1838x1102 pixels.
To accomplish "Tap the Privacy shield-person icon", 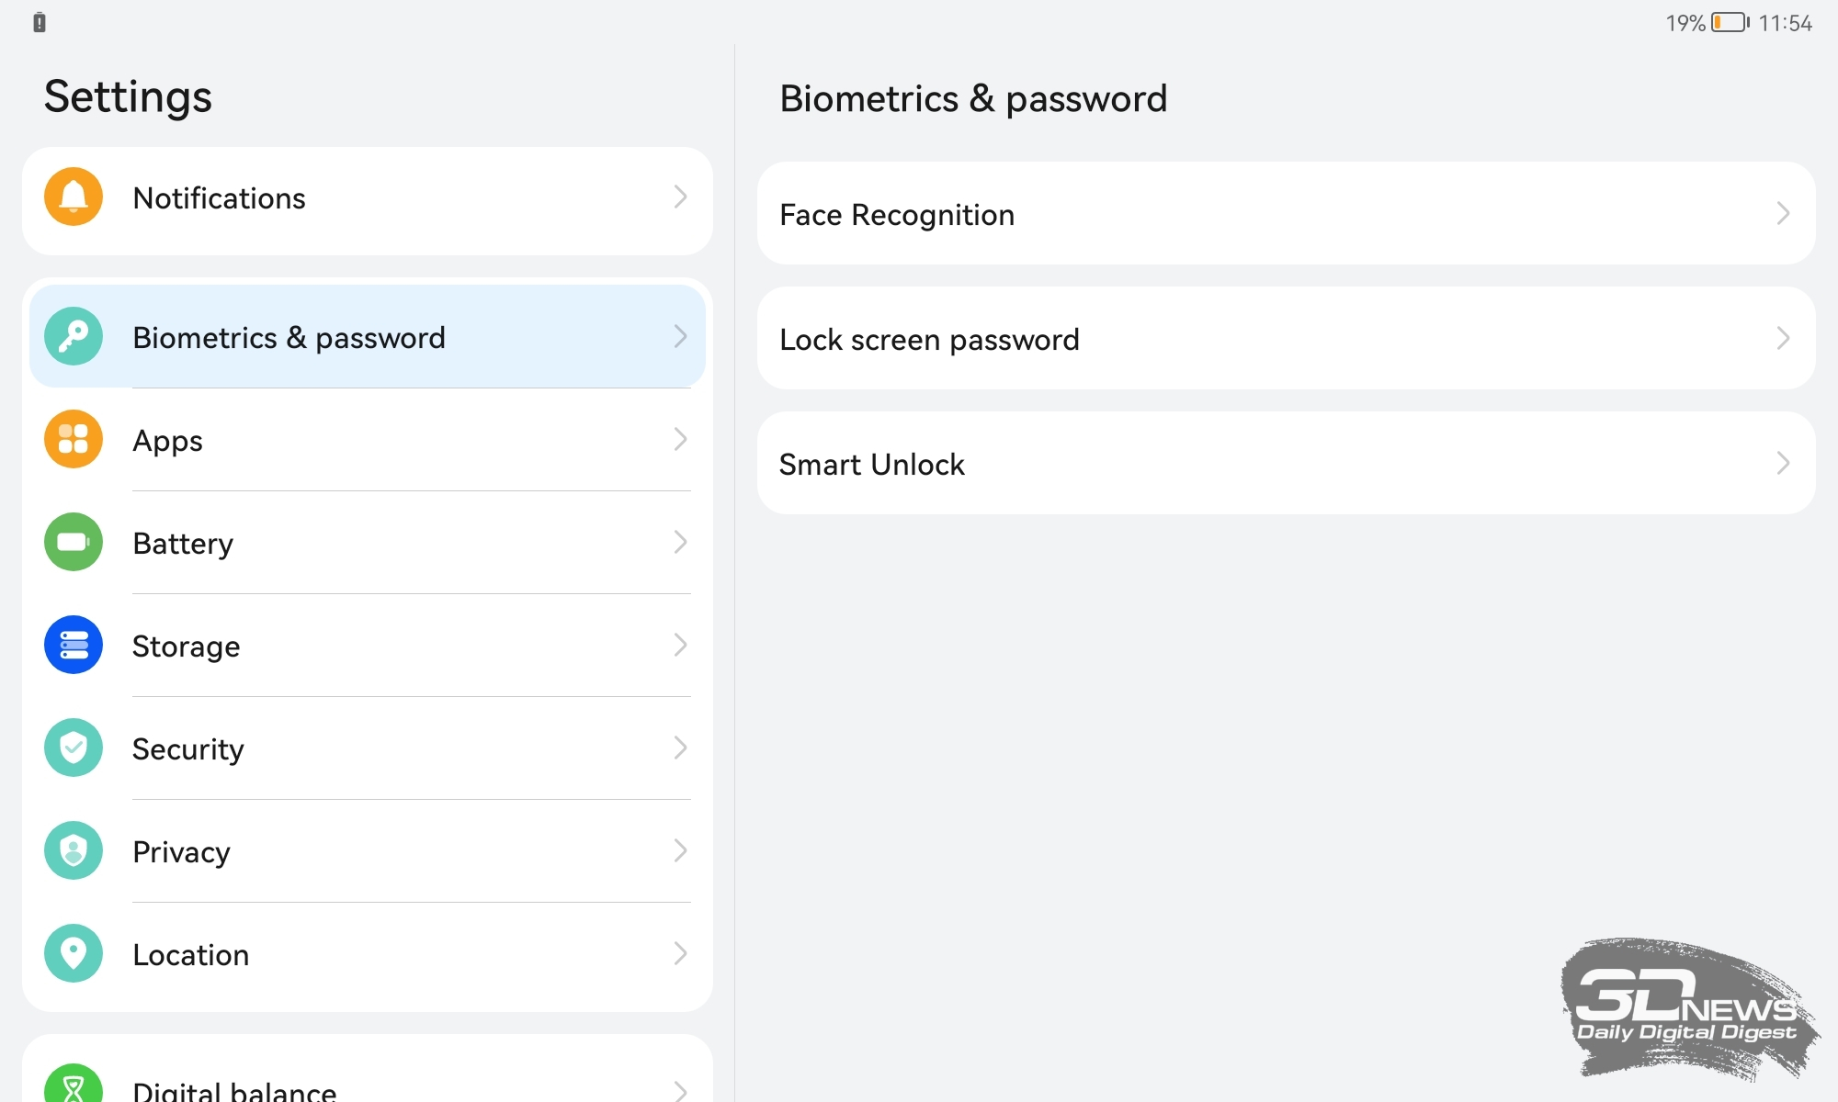I will click(74, 850).
